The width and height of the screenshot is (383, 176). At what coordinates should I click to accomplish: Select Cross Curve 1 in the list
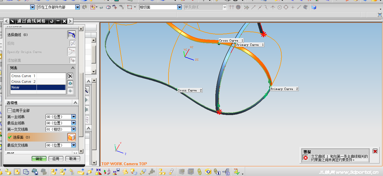point(38,76)
